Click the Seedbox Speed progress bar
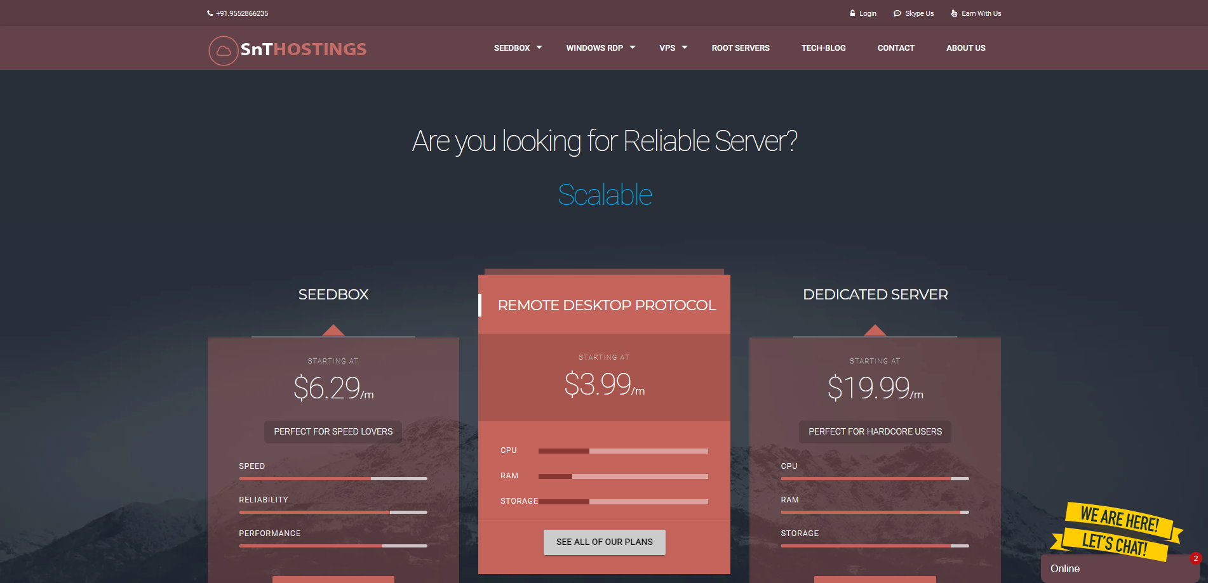 (x=333, y=478)
